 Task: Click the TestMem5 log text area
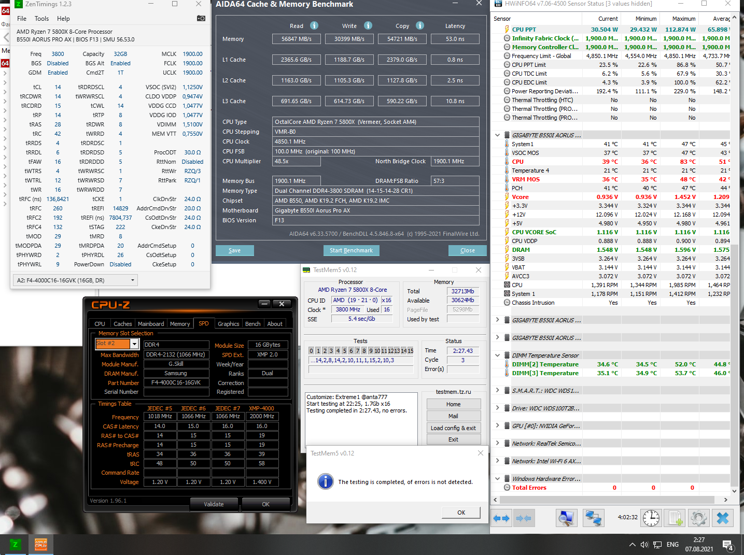[x=362, y=418]
